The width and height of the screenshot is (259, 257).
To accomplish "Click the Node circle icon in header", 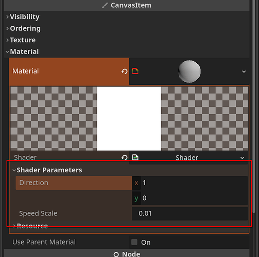I will click(x=116, y=254).
